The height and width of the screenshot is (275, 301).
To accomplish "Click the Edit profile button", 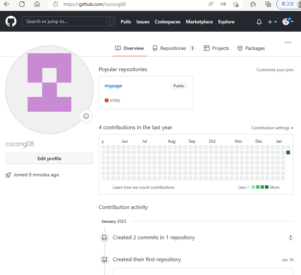I will coord(49,158).
